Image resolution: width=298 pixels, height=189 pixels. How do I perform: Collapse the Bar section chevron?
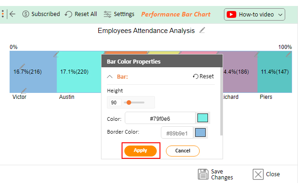[x=110, y=77]
